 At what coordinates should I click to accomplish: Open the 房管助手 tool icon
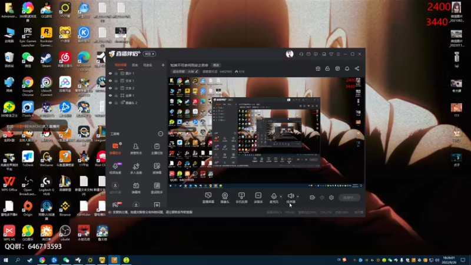coord(136,148)
